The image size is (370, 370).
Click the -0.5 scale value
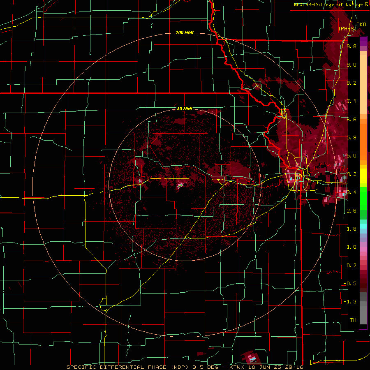pos(350,283)
